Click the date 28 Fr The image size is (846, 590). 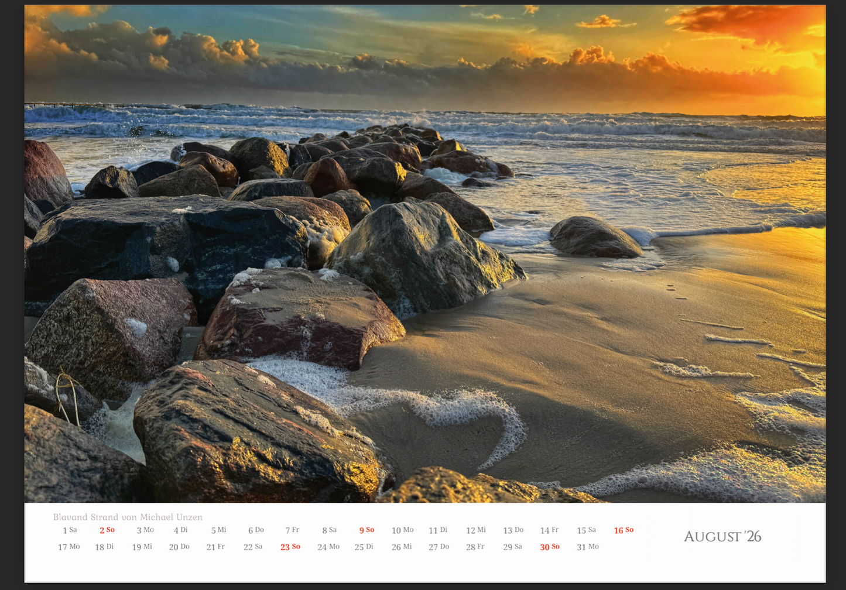tap(475, 547)
